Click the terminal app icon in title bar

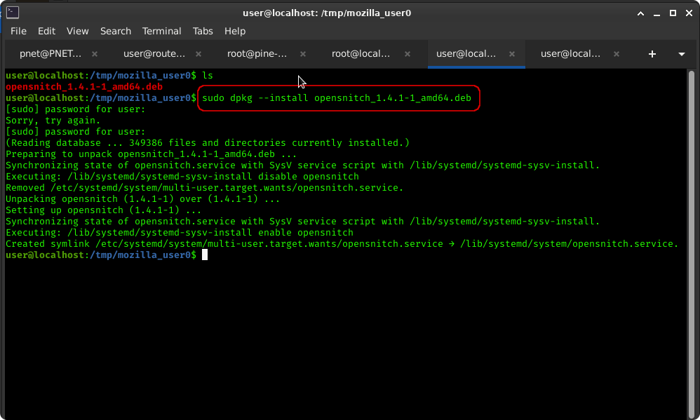pos(13,13)
